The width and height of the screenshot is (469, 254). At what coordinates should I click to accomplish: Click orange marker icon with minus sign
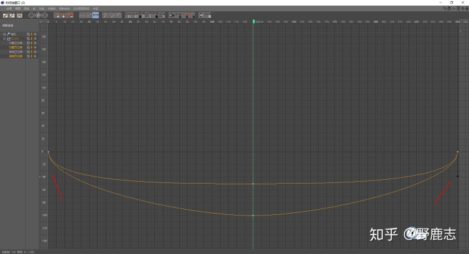[70, 15]
